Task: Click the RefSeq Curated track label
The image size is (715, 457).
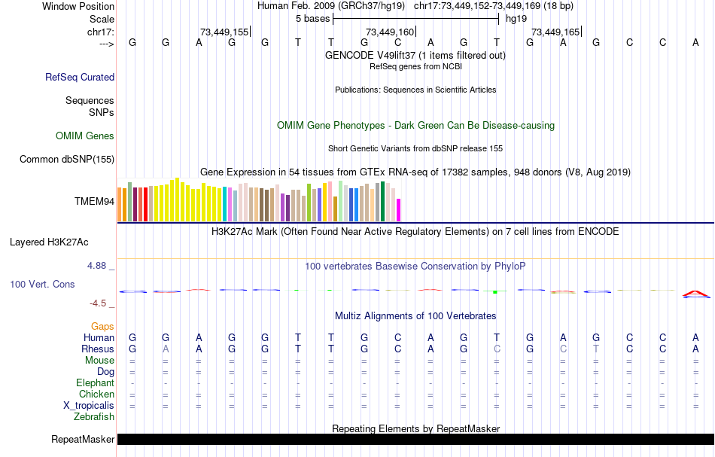Action: click(80, 77)
